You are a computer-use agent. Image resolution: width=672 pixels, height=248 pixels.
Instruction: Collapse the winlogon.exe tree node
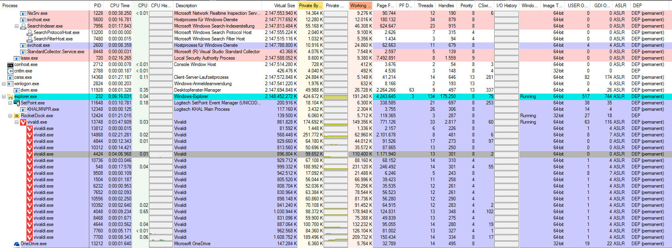(x=4, y=84)
